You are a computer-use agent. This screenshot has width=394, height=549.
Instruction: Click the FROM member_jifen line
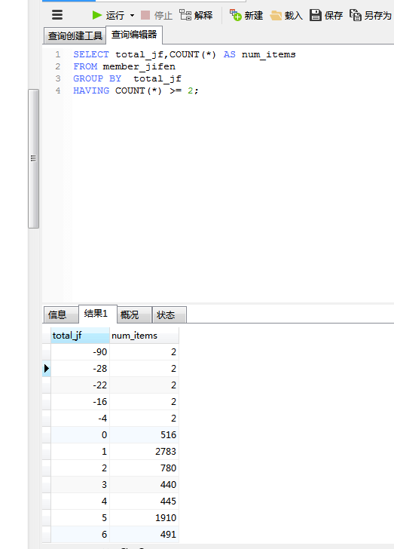(124, 66)
